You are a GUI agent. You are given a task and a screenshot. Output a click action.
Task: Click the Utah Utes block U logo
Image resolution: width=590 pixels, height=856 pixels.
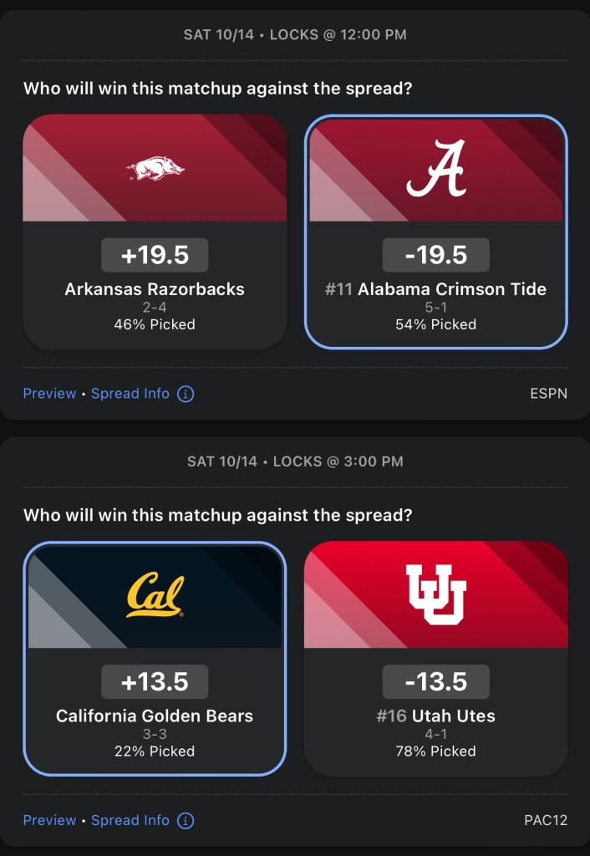[436, 594]
